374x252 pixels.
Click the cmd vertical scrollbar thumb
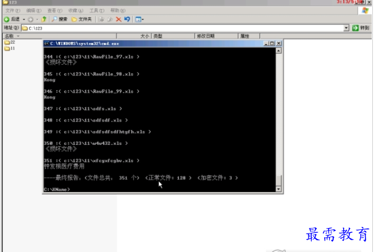pyautogui.click(x=278, y=180)
